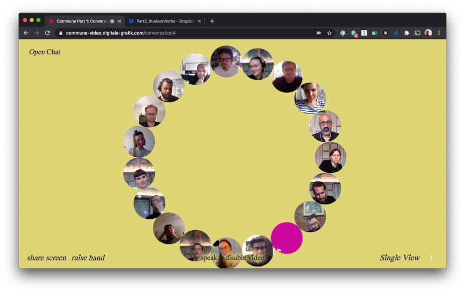The height and width of the screenshot is (293, 465).
Task: Click the Chrome cast media icon
Action: 417,33
